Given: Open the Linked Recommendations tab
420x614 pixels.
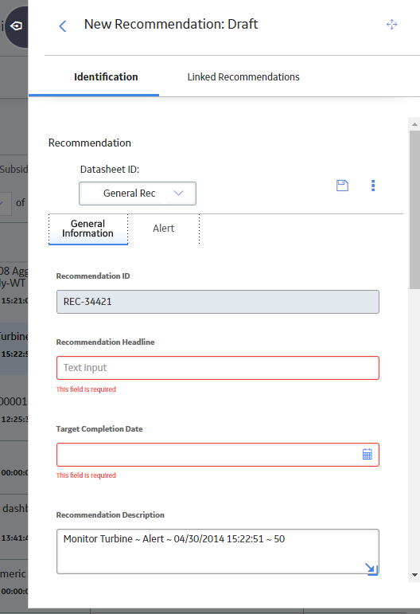Looking at the screenshot, I should (x=243, y=76).
